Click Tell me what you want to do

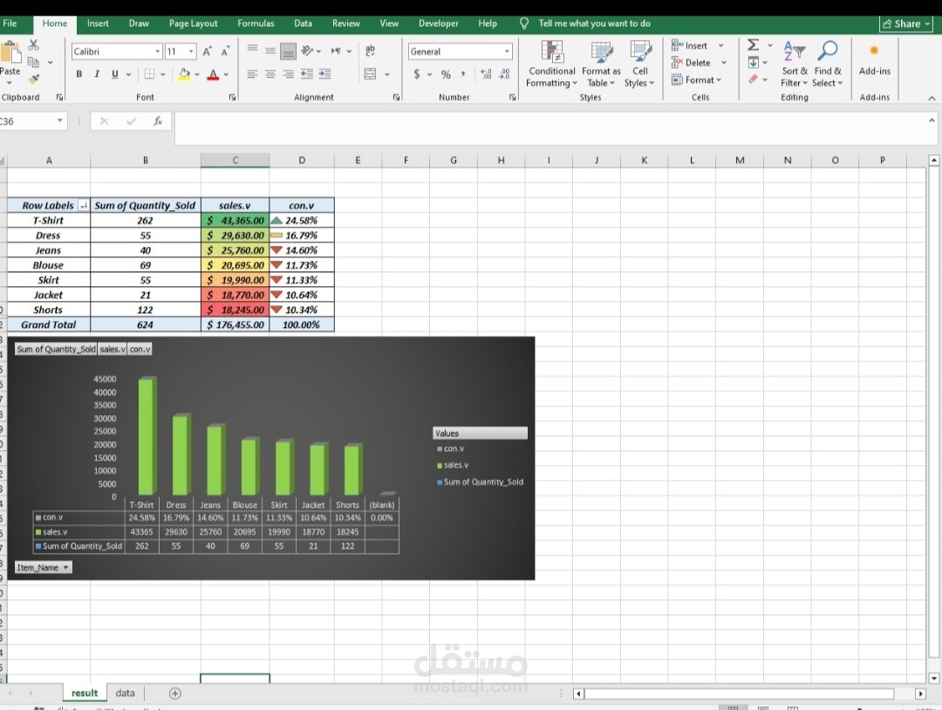tap(594, 24)
